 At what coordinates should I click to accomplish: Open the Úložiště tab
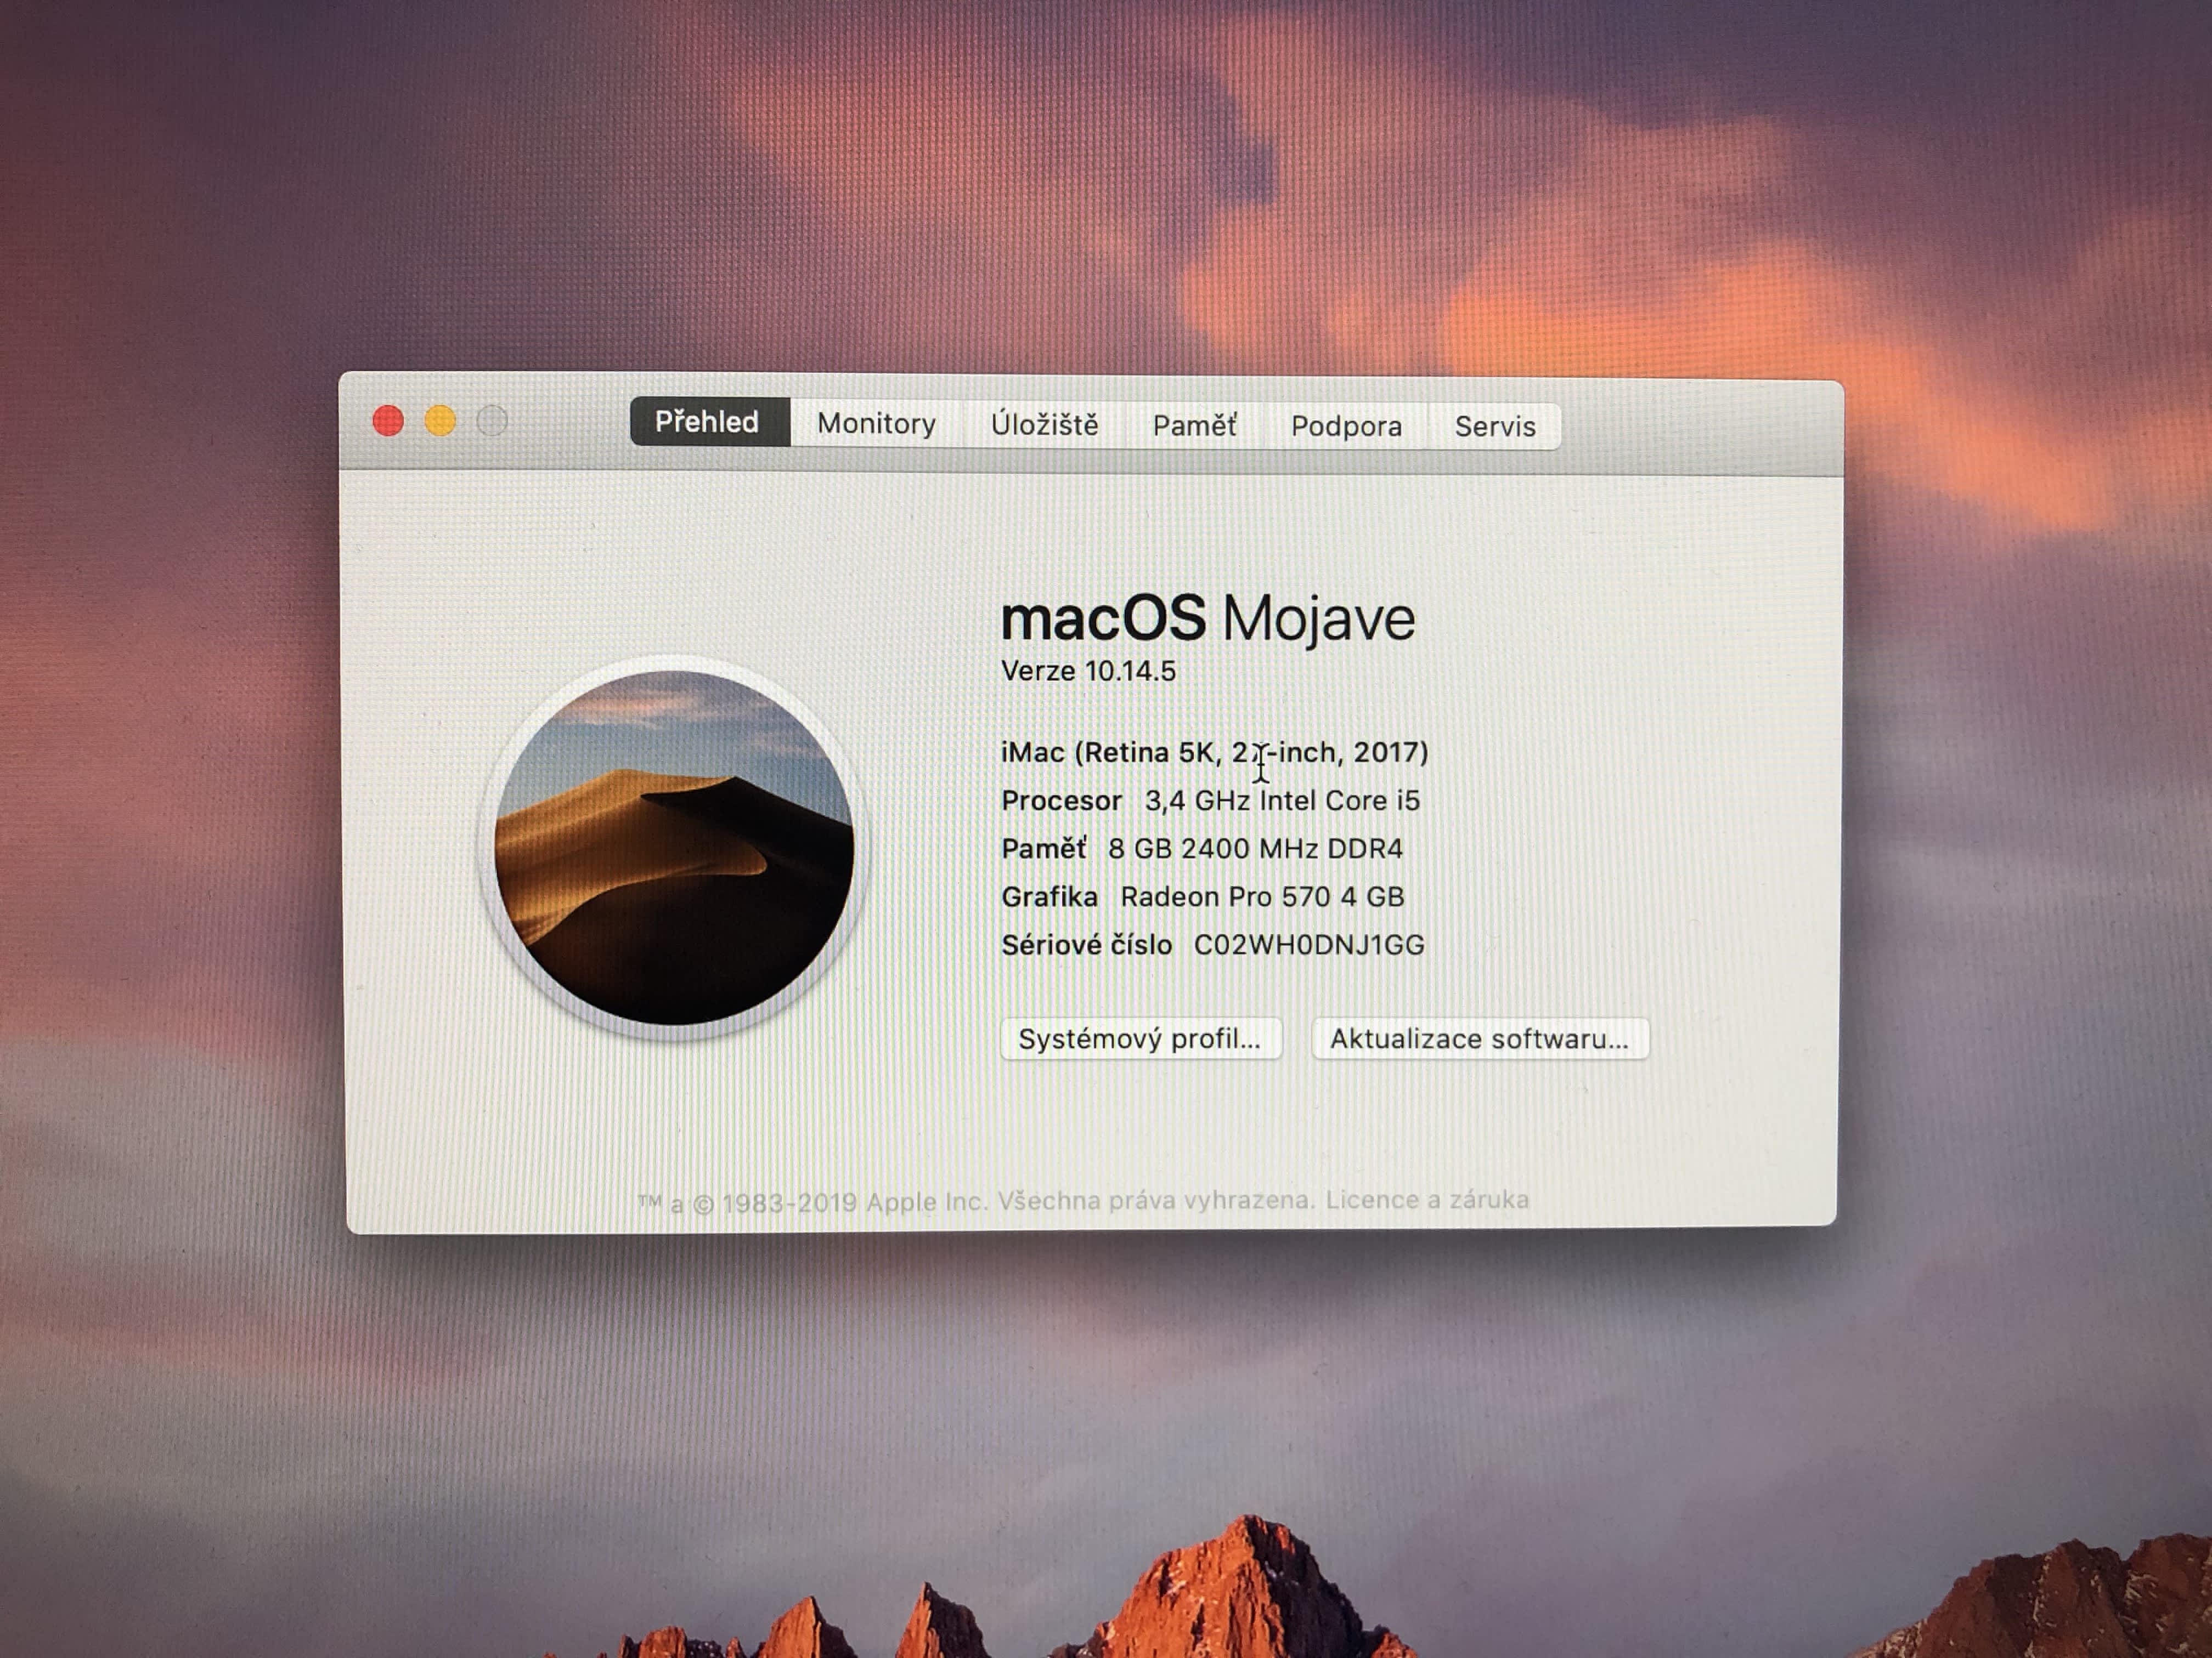(1044, 425)
